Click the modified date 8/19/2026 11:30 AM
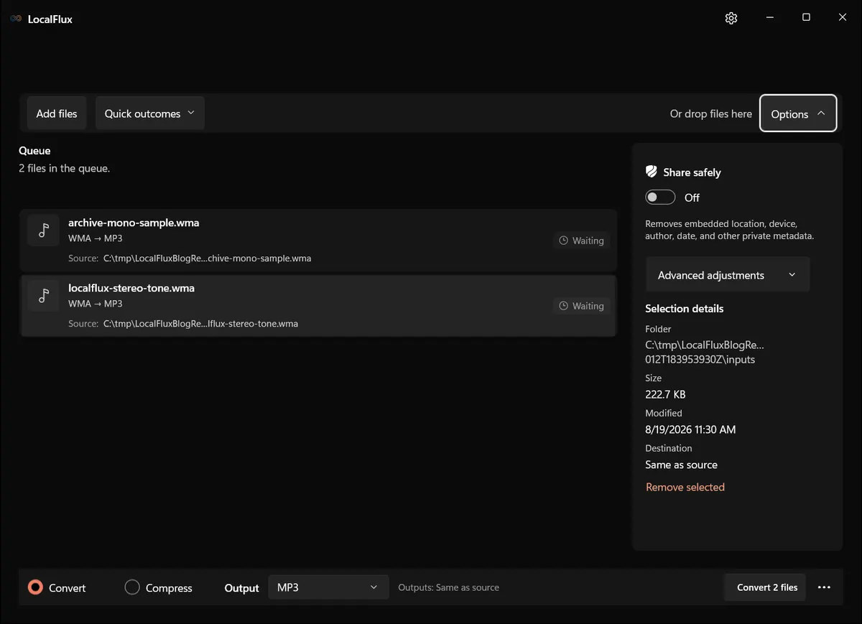The image size is (862, 624). [690, 429]
